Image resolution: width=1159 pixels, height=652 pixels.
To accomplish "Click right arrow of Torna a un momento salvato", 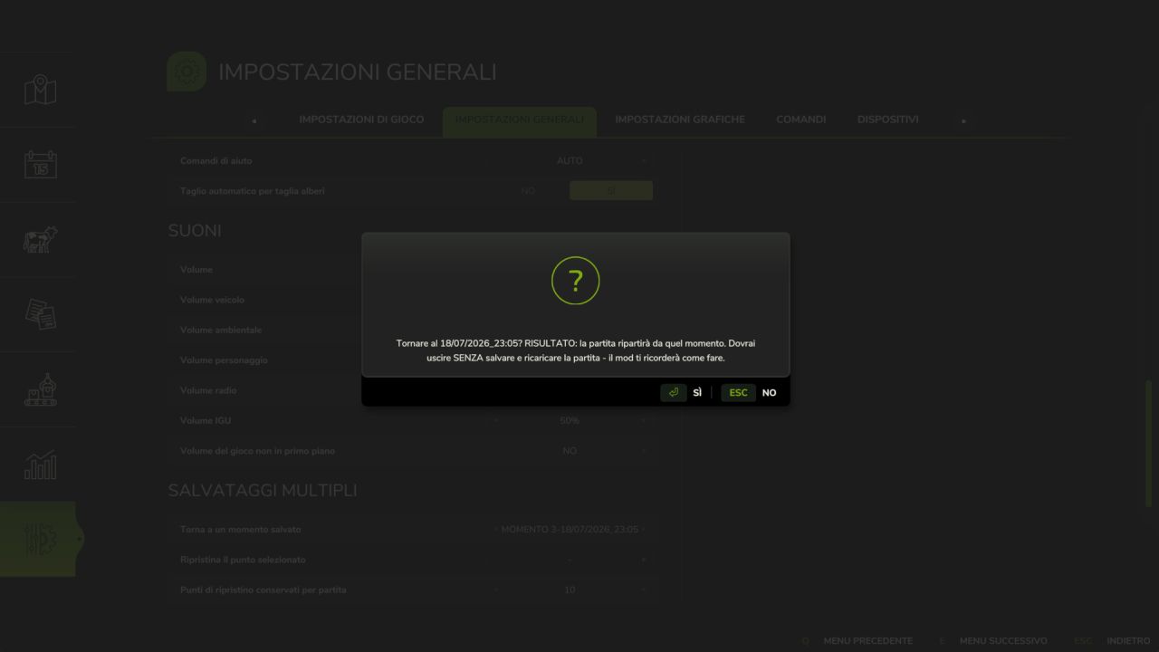I will [x=644, y=529].
